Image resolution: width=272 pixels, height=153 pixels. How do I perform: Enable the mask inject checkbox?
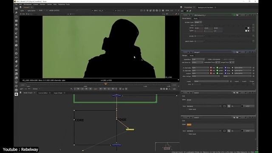[x=233, y=81]
